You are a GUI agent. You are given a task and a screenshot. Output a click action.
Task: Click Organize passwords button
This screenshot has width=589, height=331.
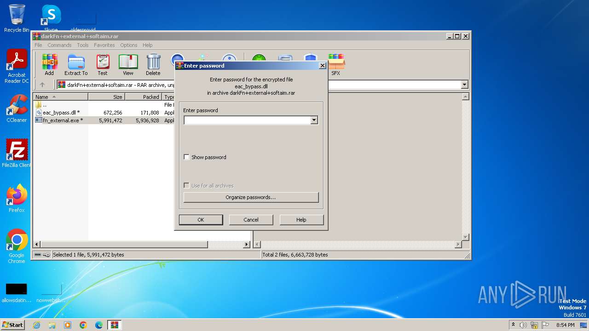pos(251,197)
